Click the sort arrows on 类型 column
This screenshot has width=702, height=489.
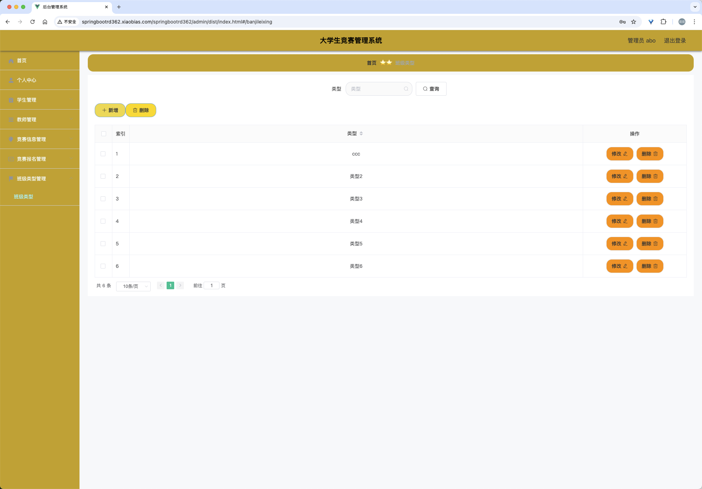[x=361, y=133]
